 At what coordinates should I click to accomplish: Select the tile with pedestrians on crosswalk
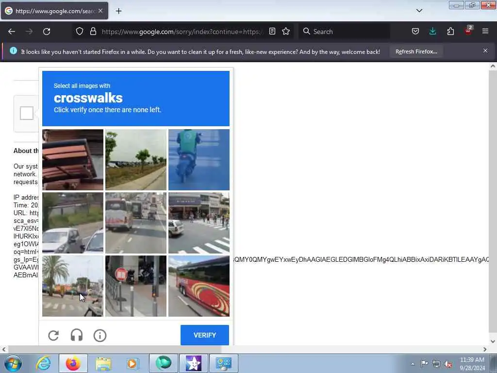click(x=199, y=222)
